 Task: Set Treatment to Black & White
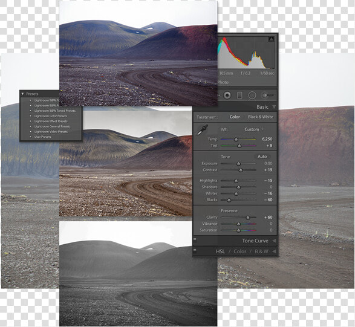261,117
